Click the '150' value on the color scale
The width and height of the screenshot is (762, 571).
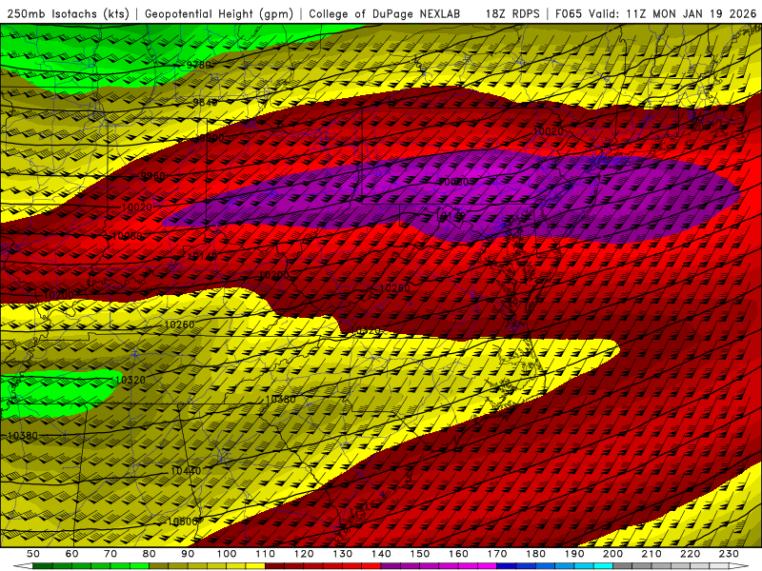click(x=419, y=554)
